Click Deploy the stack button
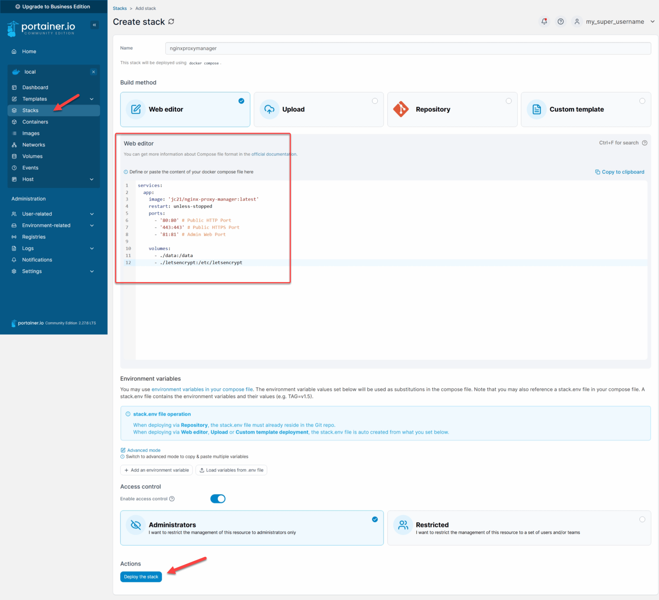The image size is (659, 600). tap(141, 577)
